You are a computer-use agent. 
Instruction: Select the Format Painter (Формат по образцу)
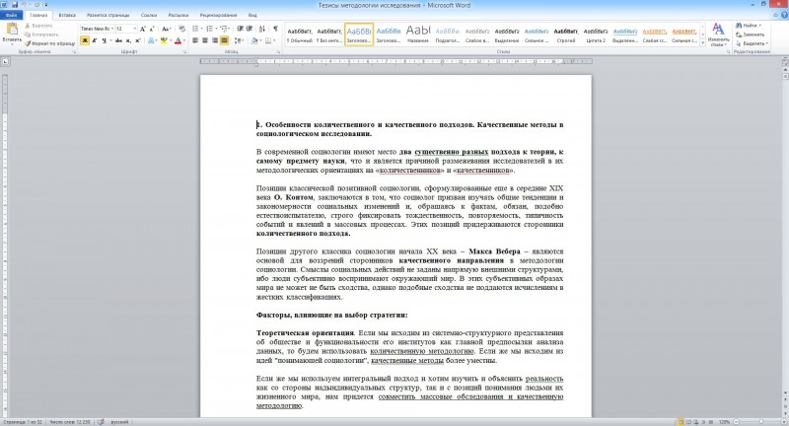(50, 43)
